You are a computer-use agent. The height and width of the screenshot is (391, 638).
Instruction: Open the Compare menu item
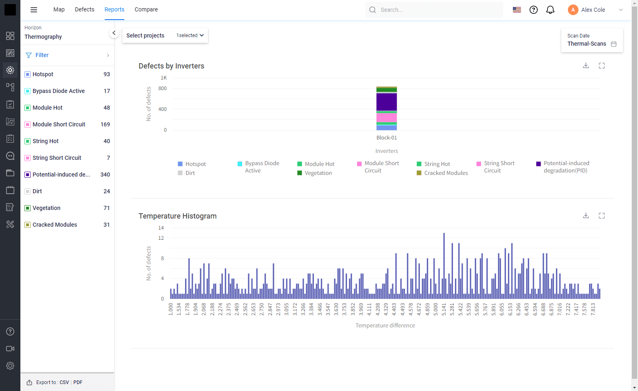(146, 9)
